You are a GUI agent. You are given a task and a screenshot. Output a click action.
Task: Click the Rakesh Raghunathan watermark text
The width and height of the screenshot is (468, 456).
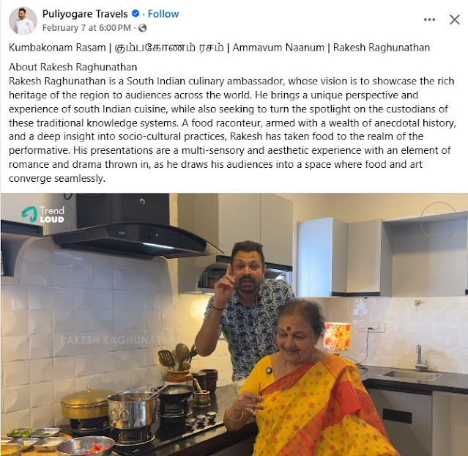(x=110, y=340)
